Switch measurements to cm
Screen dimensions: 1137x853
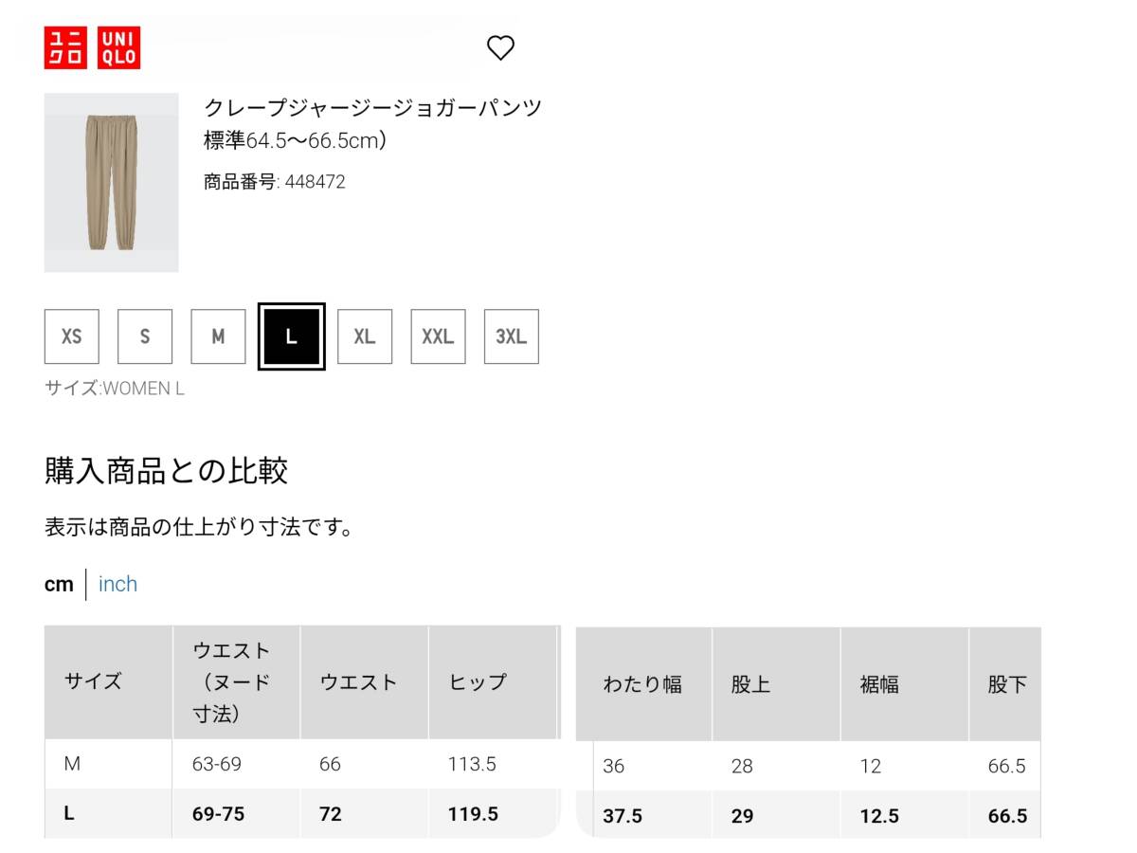(x=59, y=584)
